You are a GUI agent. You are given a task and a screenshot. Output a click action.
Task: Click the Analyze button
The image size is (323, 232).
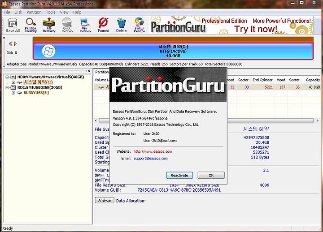[x=105, y=200]
